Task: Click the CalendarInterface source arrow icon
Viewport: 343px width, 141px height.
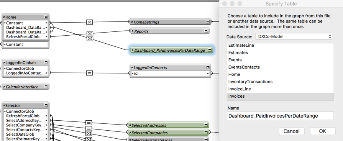Action: [4, 87]
